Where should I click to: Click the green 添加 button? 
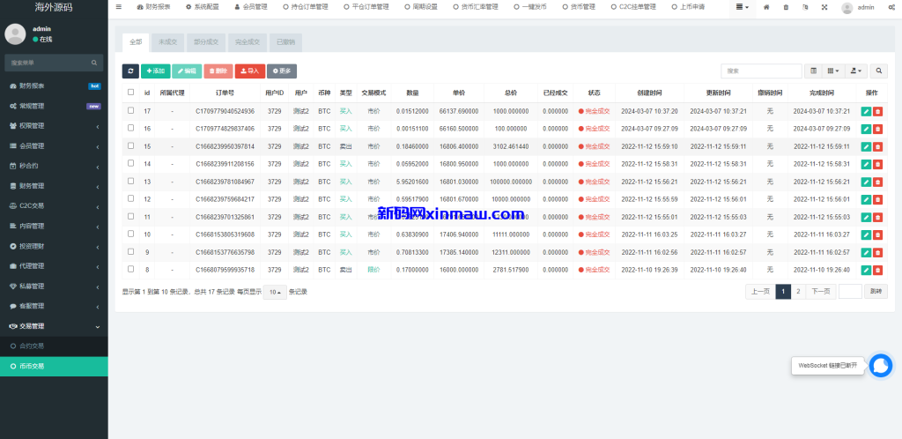click(x=155, y=71)
